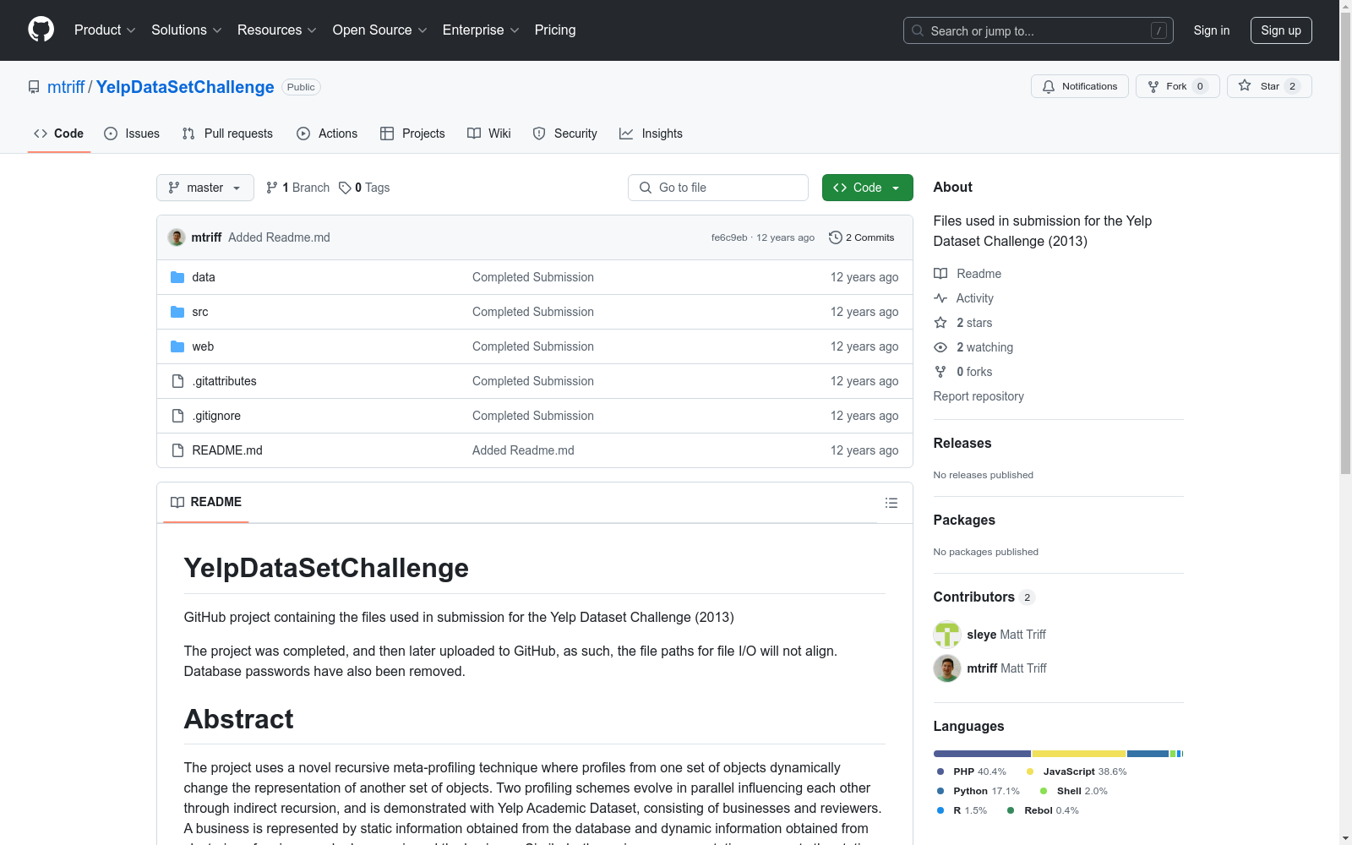The width and height of the screenshot is (1352, 845).
Task: Click the search magnifier icon in header
Action: click(x=918, y=30)
